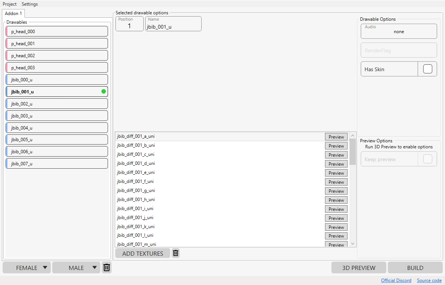Select the p_head_002 drawable
Viewport: 445px width, 285px height.
click(57, 55)
